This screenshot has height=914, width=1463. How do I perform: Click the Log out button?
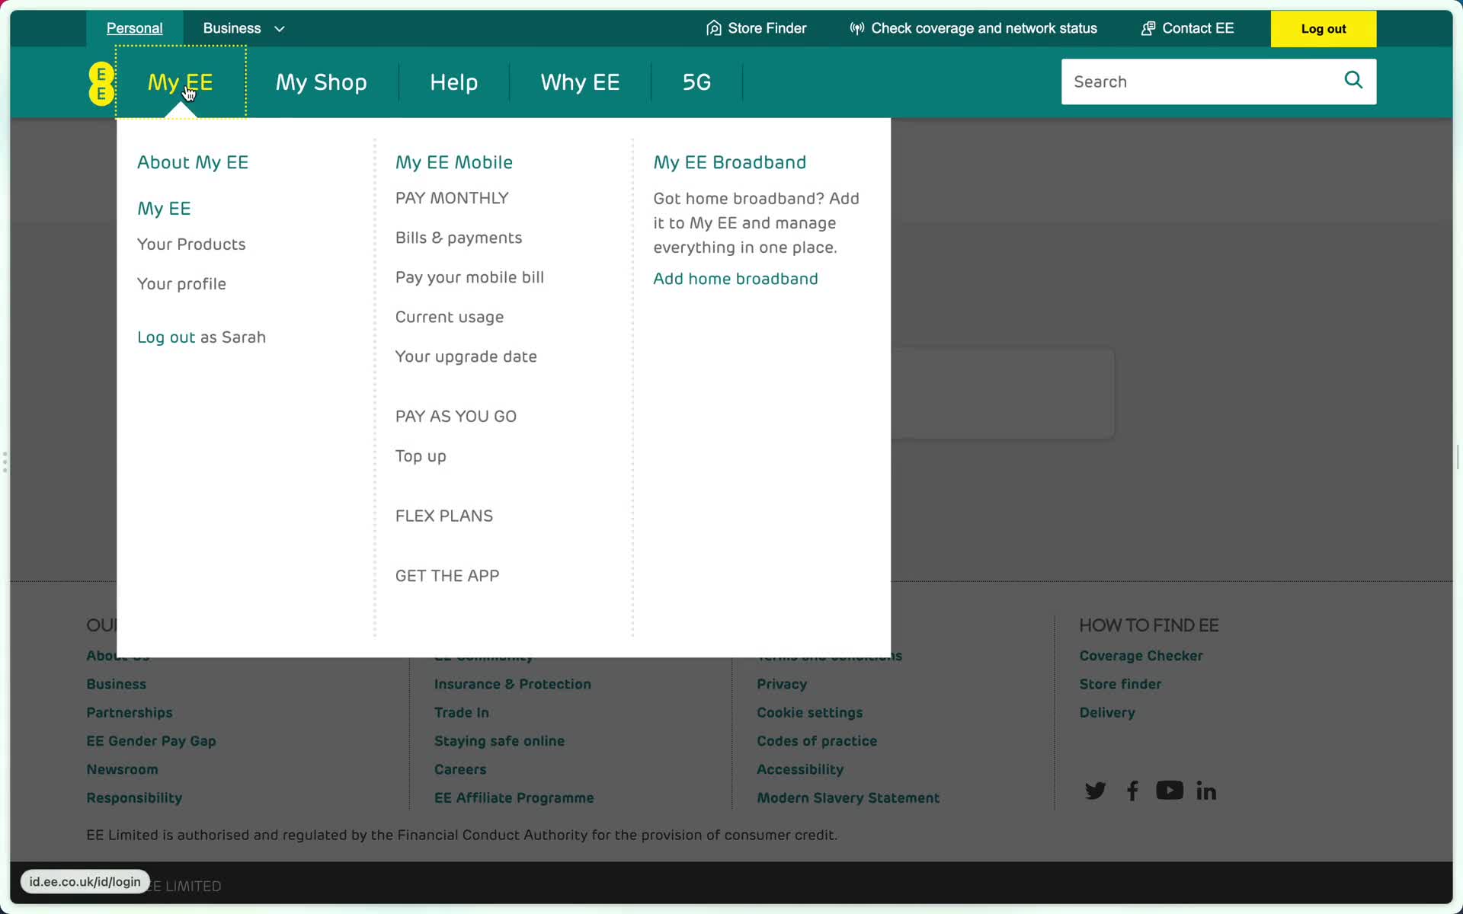(x=1323, y=28)
